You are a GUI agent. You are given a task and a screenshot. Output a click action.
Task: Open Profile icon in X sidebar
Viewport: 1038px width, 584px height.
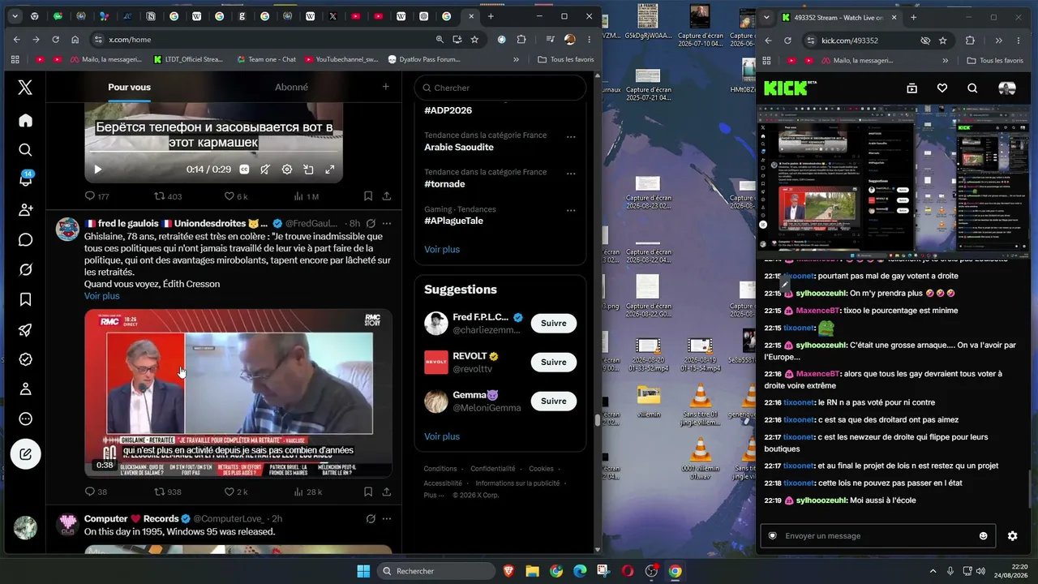(x=25, y=389)
